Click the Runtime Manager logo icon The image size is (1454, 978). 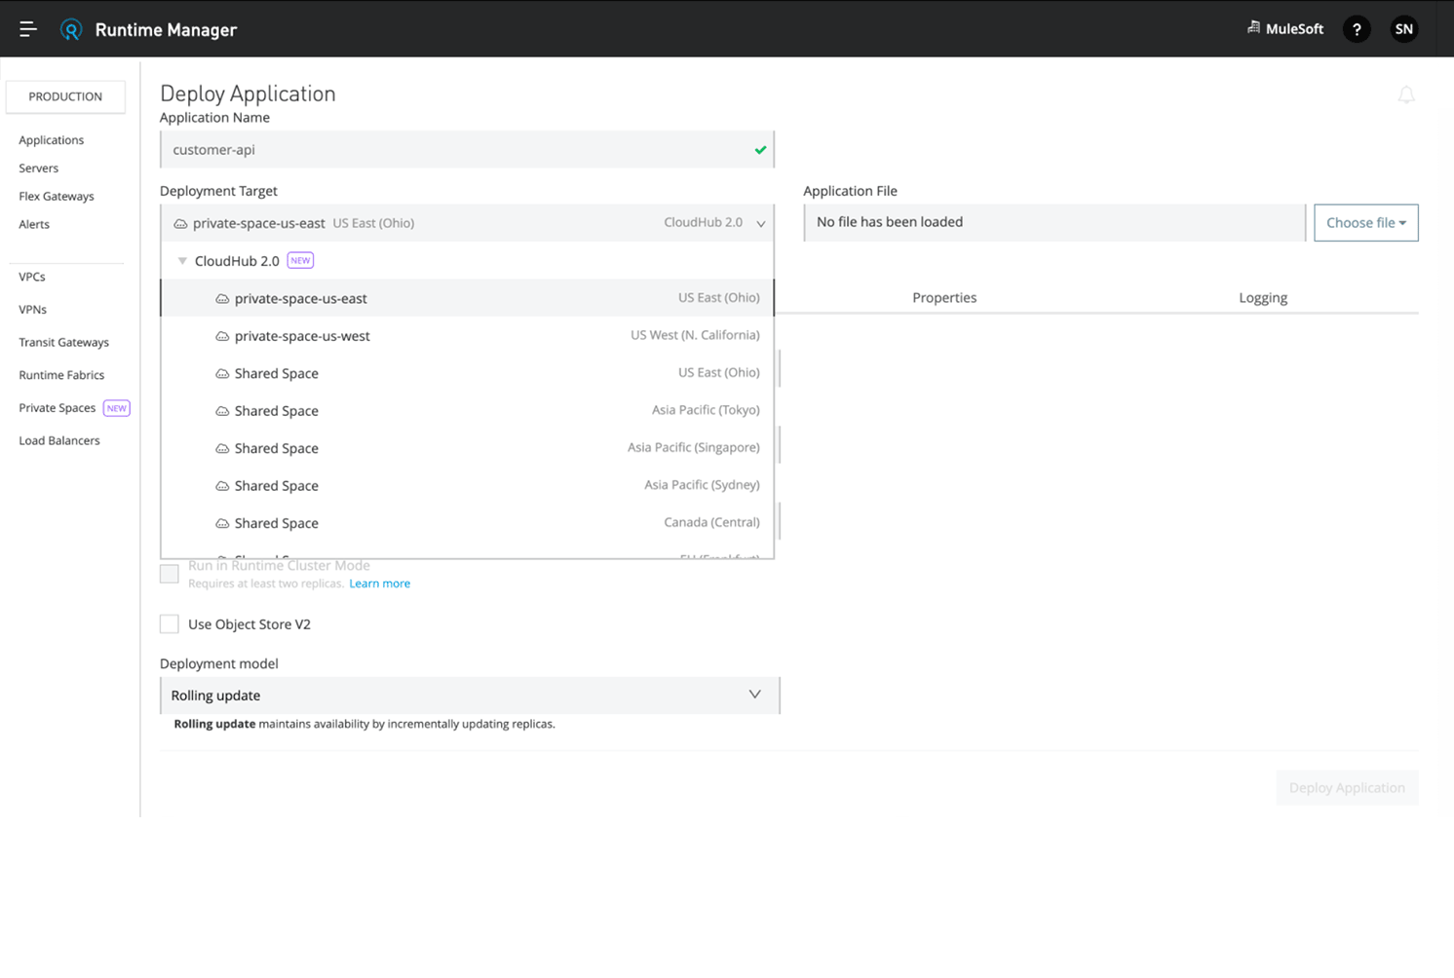pyautogui.click(x=71, y=29)
